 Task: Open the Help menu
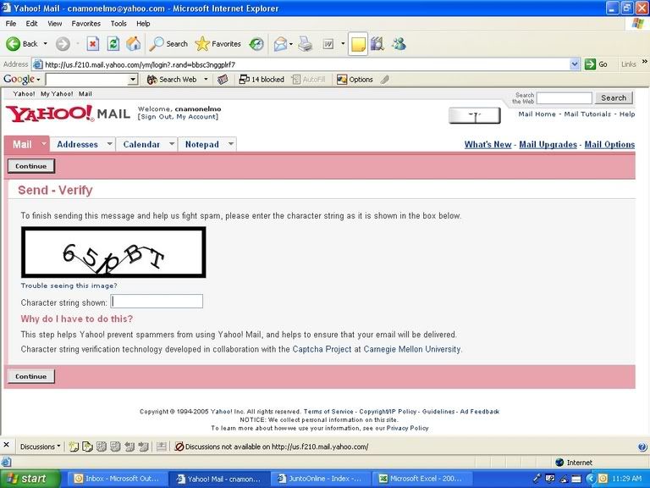[143, 24]
